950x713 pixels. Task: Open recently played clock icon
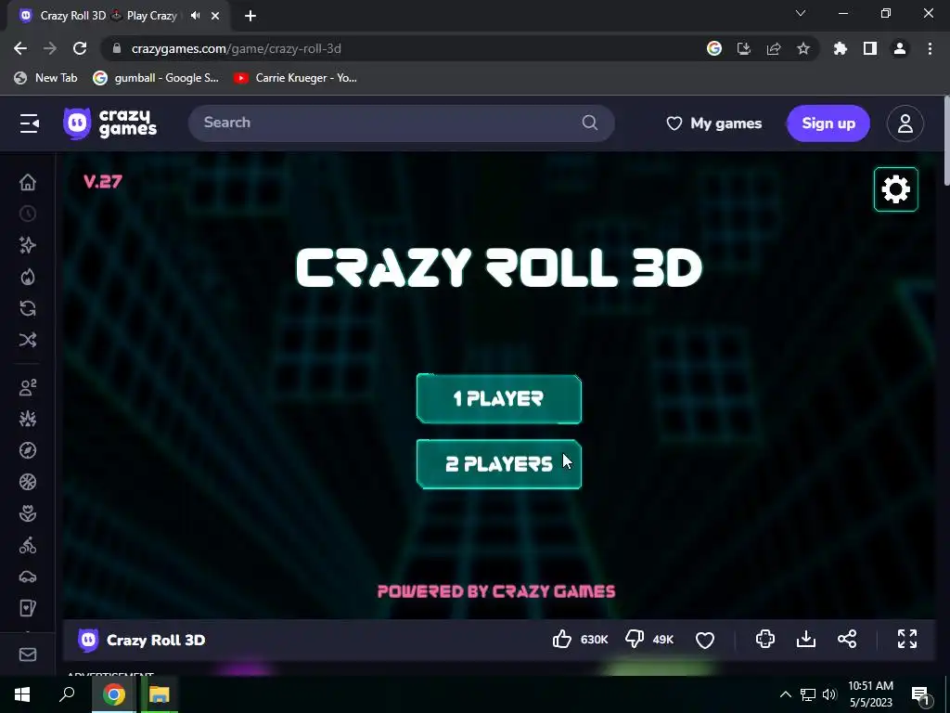(x=28, y=214)
